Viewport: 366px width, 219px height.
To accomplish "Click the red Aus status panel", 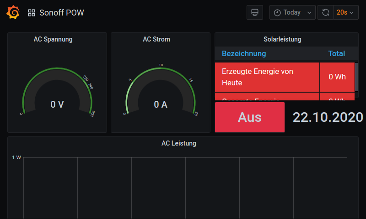I will (250, 117).
